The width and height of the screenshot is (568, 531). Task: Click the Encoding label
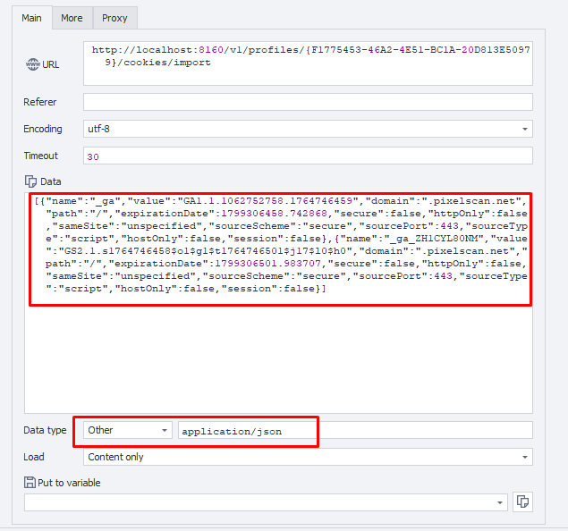[43, 129]
